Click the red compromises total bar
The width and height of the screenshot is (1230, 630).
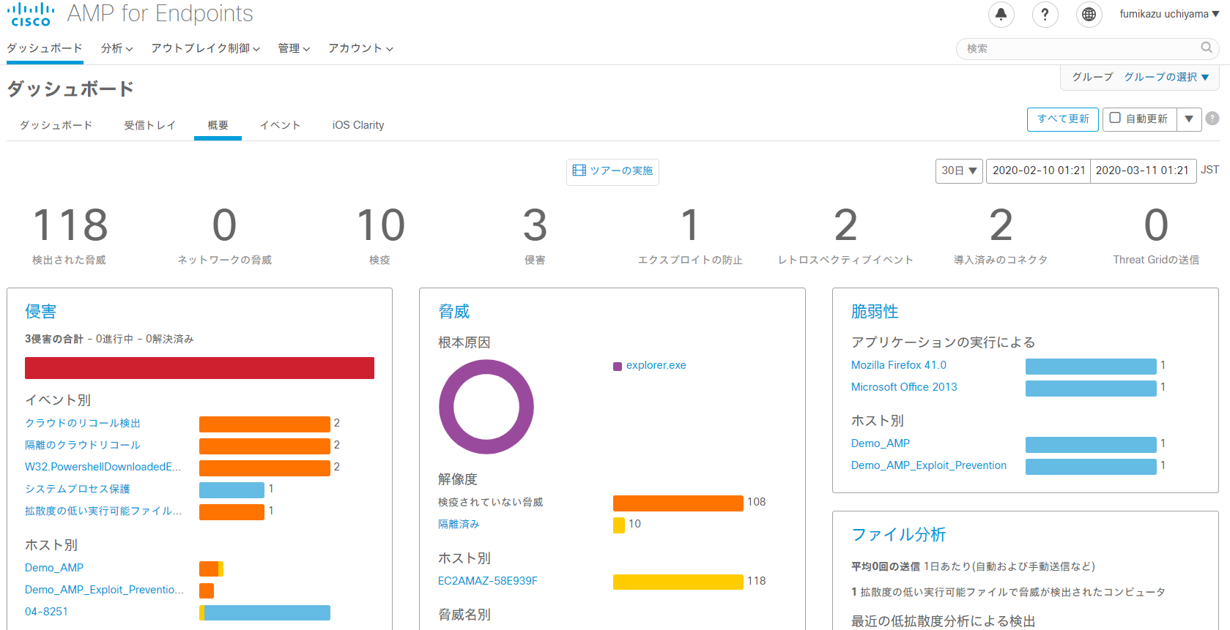click(199, 368)
